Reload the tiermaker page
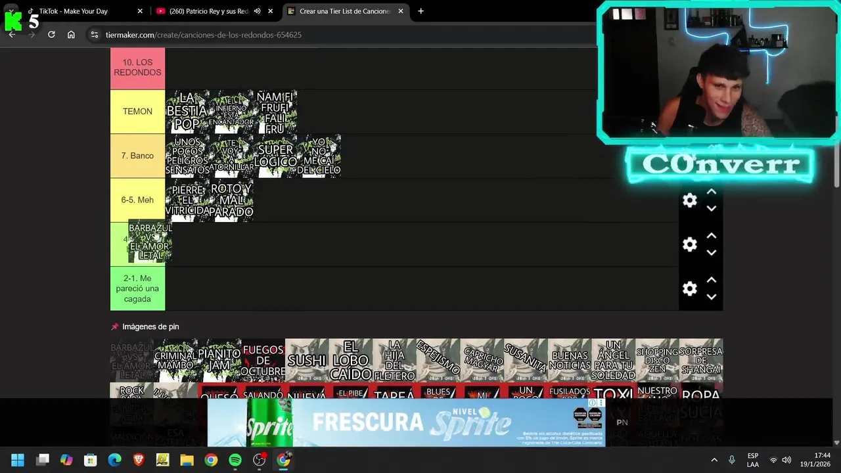Viewport: 841px width, 473px height. pos(51,35)
